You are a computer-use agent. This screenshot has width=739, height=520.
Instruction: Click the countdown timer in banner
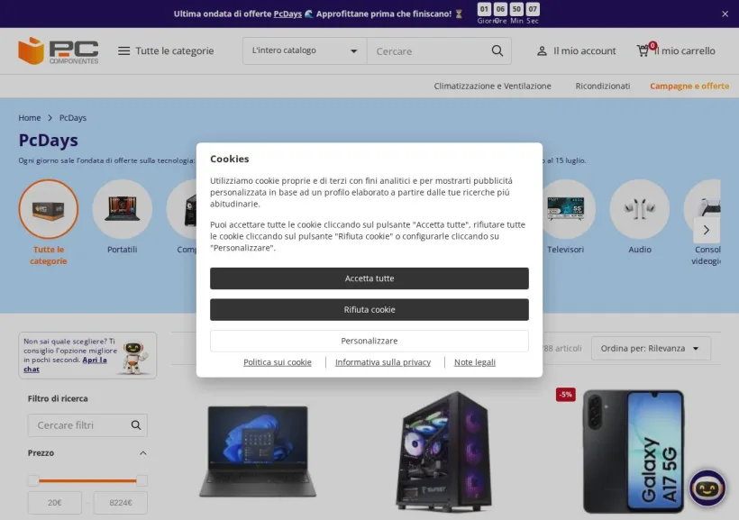click(x=508, y=14)
